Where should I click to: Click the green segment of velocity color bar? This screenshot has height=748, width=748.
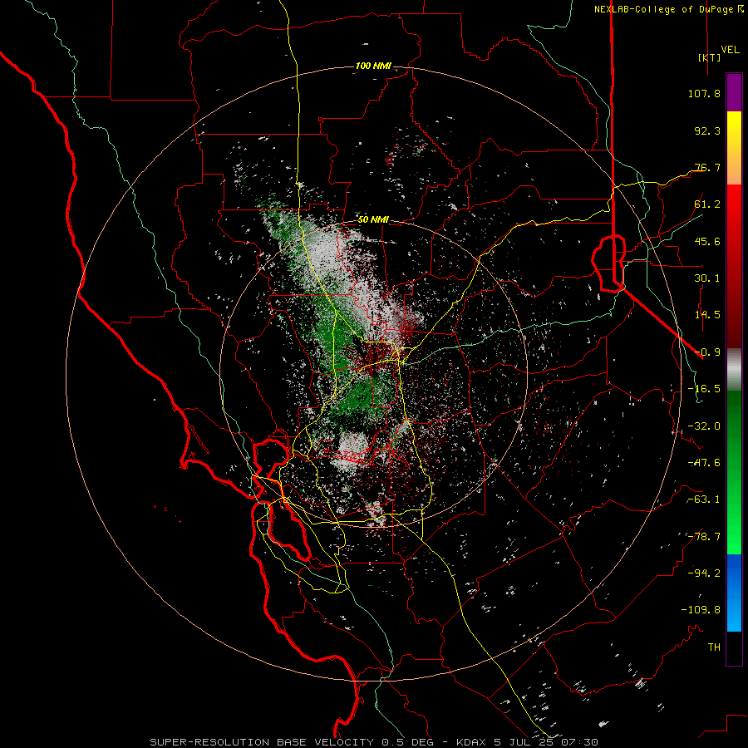point(734,472)
